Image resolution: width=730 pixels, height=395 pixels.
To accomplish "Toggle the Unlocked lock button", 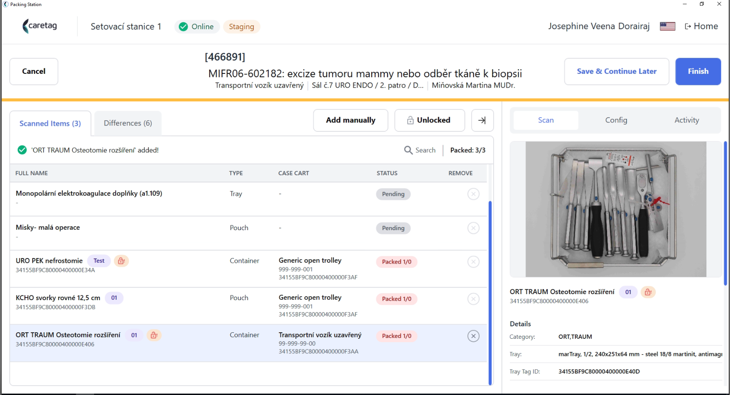I will pyautogui.click(x=429, y=120).
